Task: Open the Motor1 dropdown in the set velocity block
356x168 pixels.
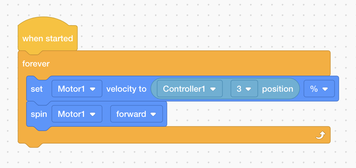Action: (77, 89)
